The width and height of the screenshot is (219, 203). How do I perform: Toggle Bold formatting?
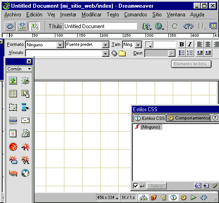(181, 45)
